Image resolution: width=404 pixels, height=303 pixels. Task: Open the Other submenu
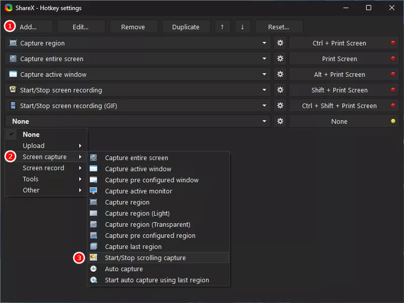point(46,190)
